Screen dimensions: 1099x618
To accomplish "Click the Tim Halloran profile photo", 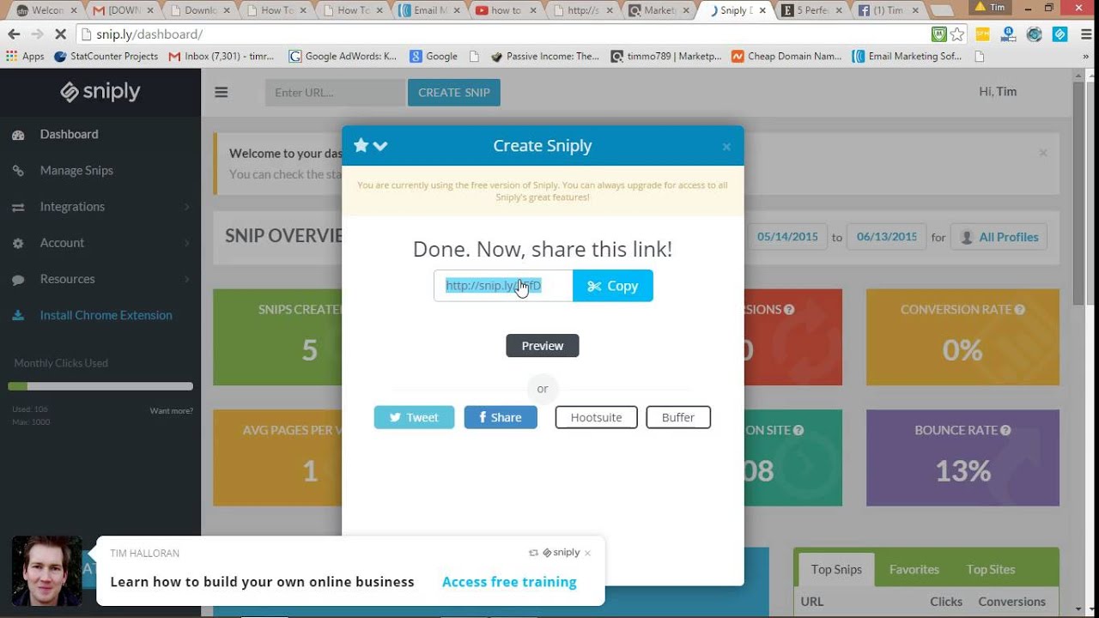I will coord(47,571).
